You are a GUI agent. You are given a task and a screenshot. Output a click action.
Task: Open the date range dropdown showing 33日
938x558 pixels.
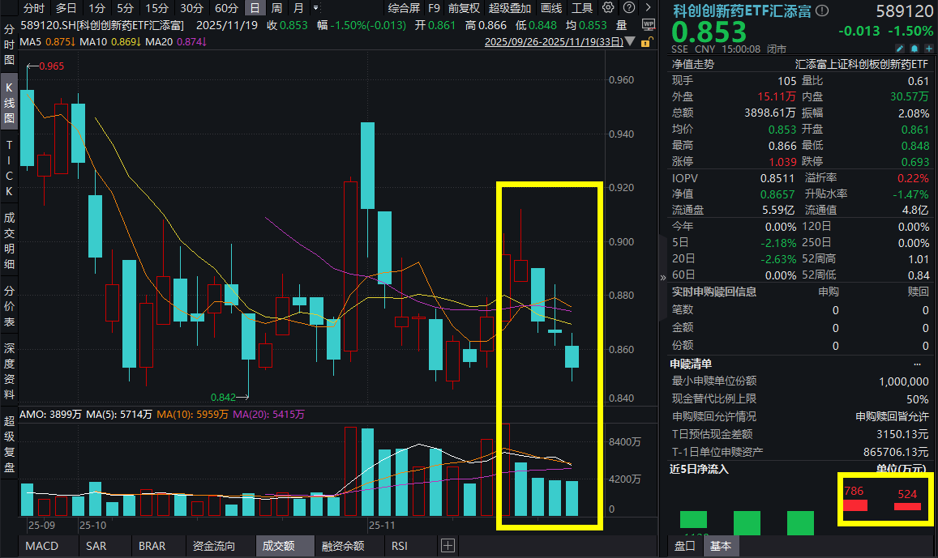567,41
